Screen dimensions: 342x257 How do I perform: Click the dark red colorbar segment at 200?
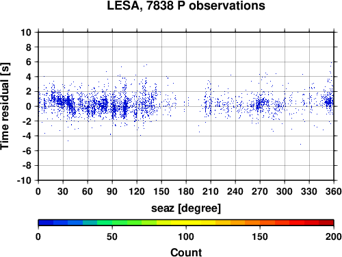326,223
